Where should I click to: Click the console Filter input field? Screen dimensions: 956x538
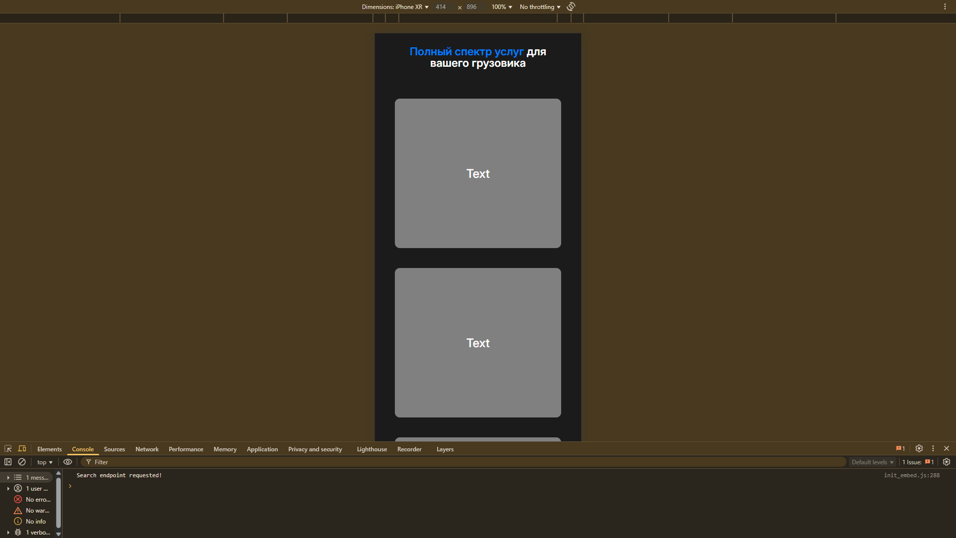point(463,462)
